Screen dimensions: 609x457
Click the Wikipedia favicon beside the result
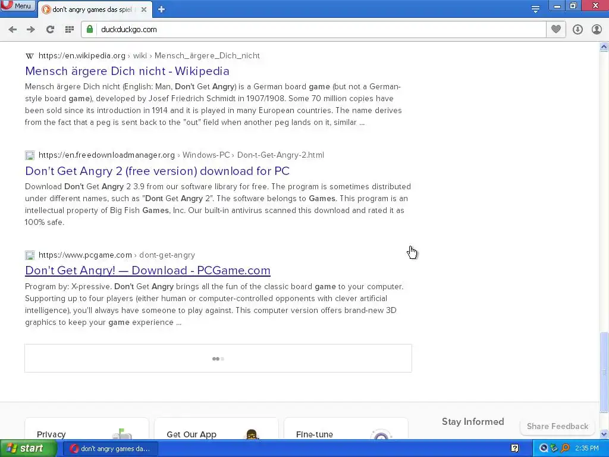click(x=30, y=56)
